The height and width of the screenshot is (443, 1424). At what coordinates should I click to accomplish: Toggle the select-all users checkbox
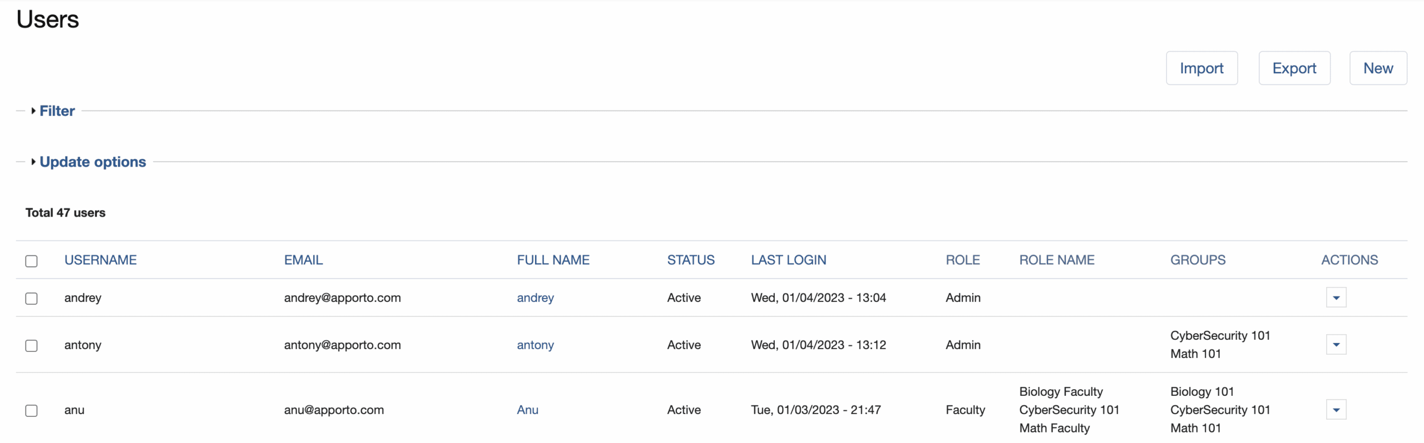[x=32, y=261]
